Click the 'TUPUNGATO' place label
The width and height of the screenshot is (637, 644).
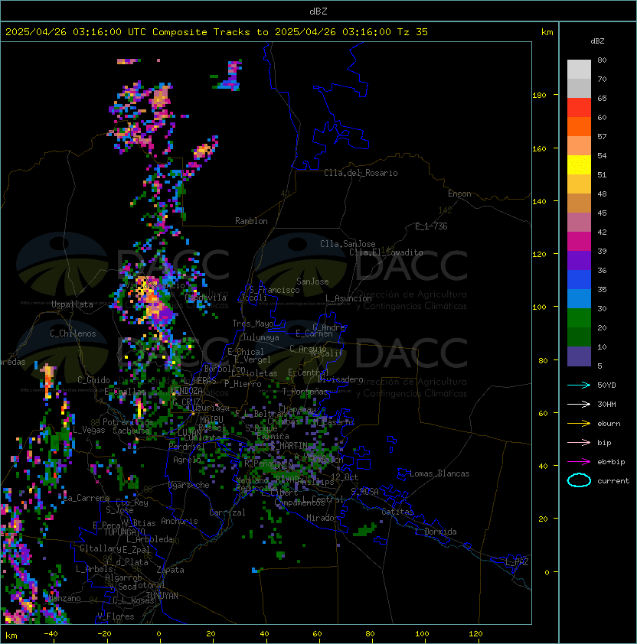click(124, 532)
